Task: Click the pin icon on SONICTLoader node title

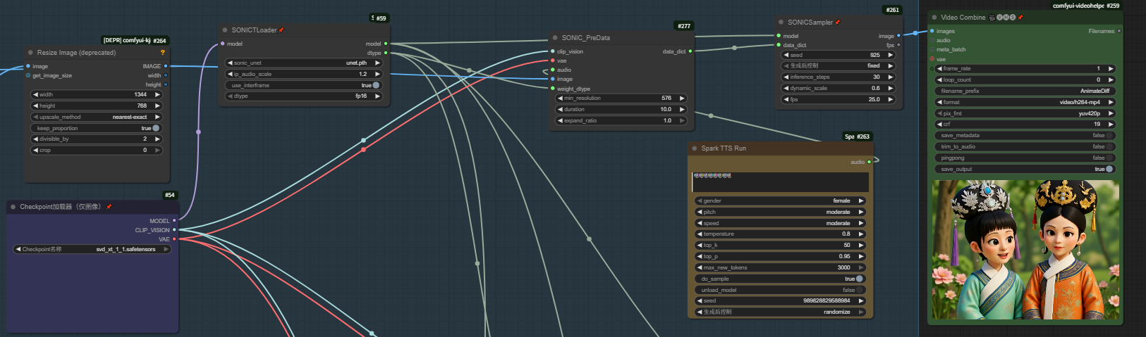Action: tap(281, 30)
